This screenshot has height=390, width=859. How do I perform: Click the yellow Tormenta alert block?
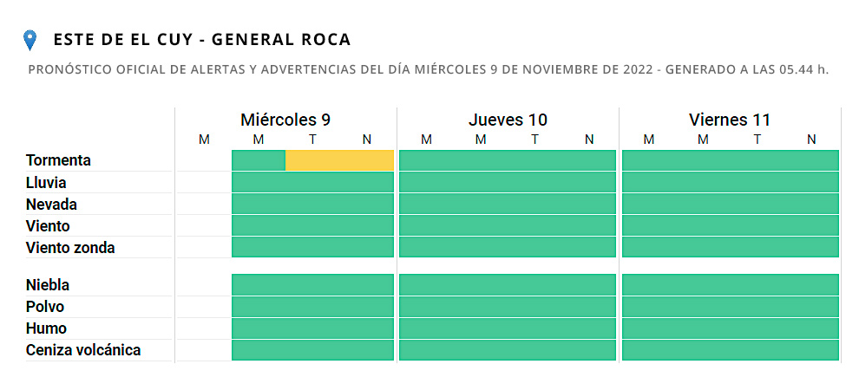click(339, 160)
